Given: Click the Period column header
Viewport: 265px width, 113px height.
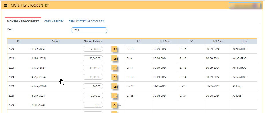Looking at the screenshot, I should [56, 42].
